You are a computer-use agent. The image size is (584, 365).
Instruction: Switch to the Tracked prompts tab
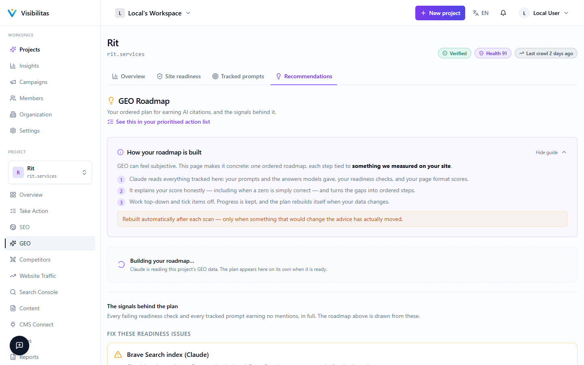pyautogui.click(x=238, y=76)
